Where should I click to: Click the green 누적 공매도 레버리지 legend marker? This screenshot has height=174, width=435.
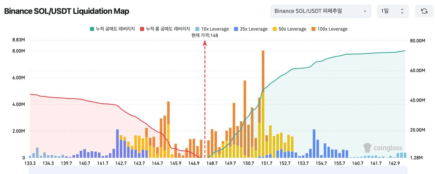92,29
